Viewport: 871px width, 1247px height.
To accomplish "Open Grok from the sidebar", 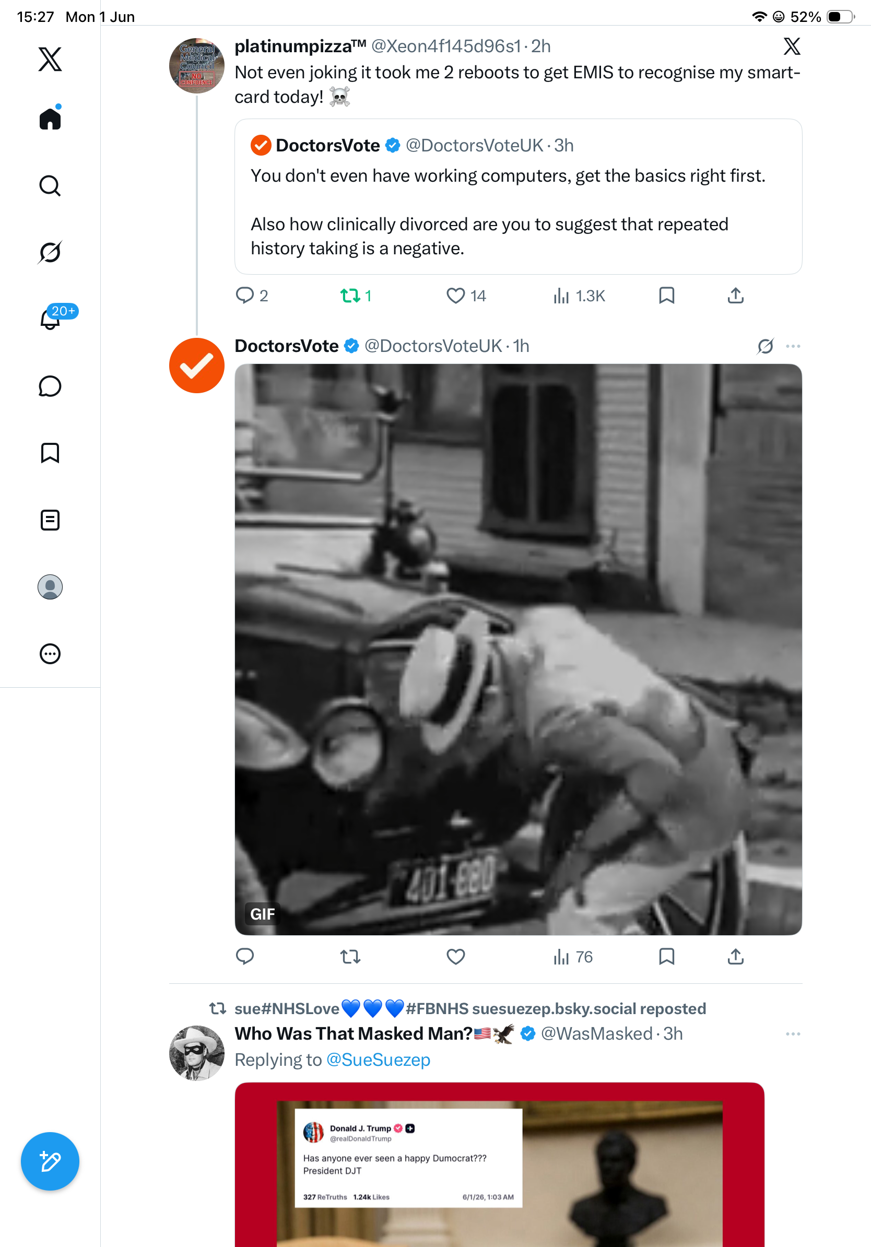I will (50, 252).
